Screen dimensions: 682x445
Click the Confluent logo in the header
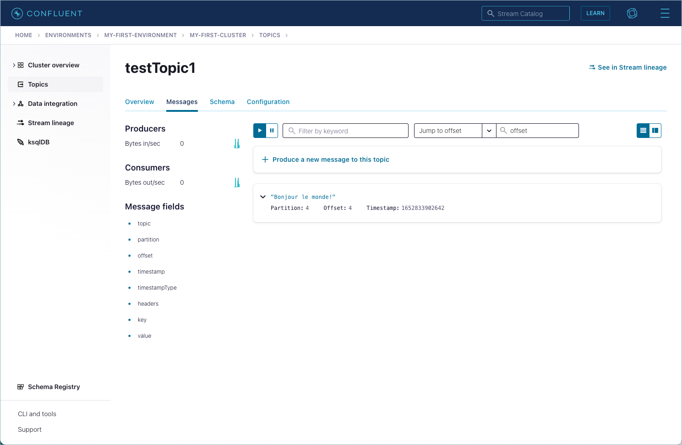(46, 13)
